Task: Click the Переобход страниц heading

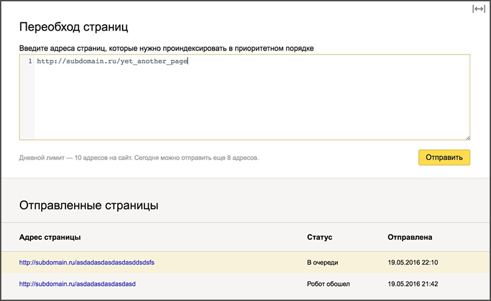Action: coord(78,27)
